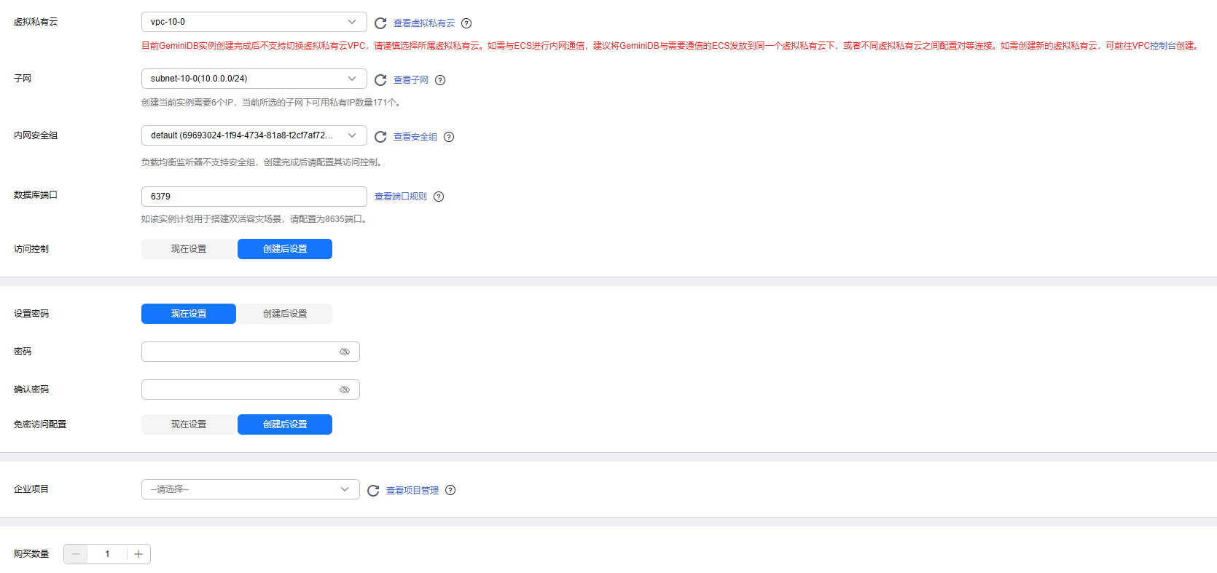The image size is (1217, 573).
Task: Open help tooltip beside 查看虚拟私有云
Action: (466, 23)
